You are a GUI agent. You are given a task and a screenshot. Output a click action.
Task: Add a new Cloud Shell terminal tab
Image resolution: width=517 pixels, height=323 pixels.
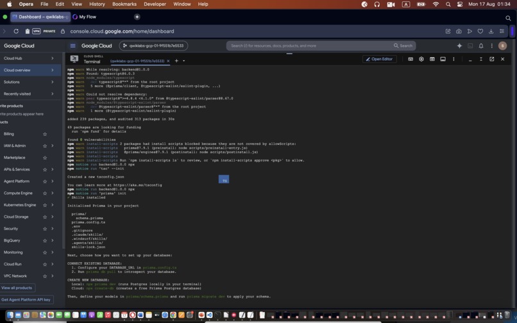(176, 61)
